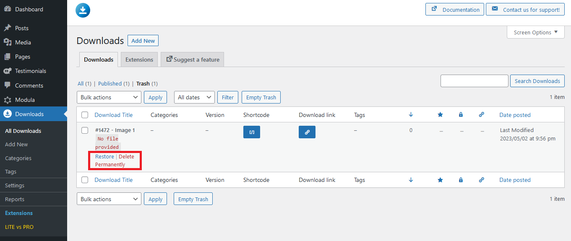Image resolution: width=571 pixels, height=241 pixels.
Task: Click the search downloads text field
Action: [x=474, y=81]
